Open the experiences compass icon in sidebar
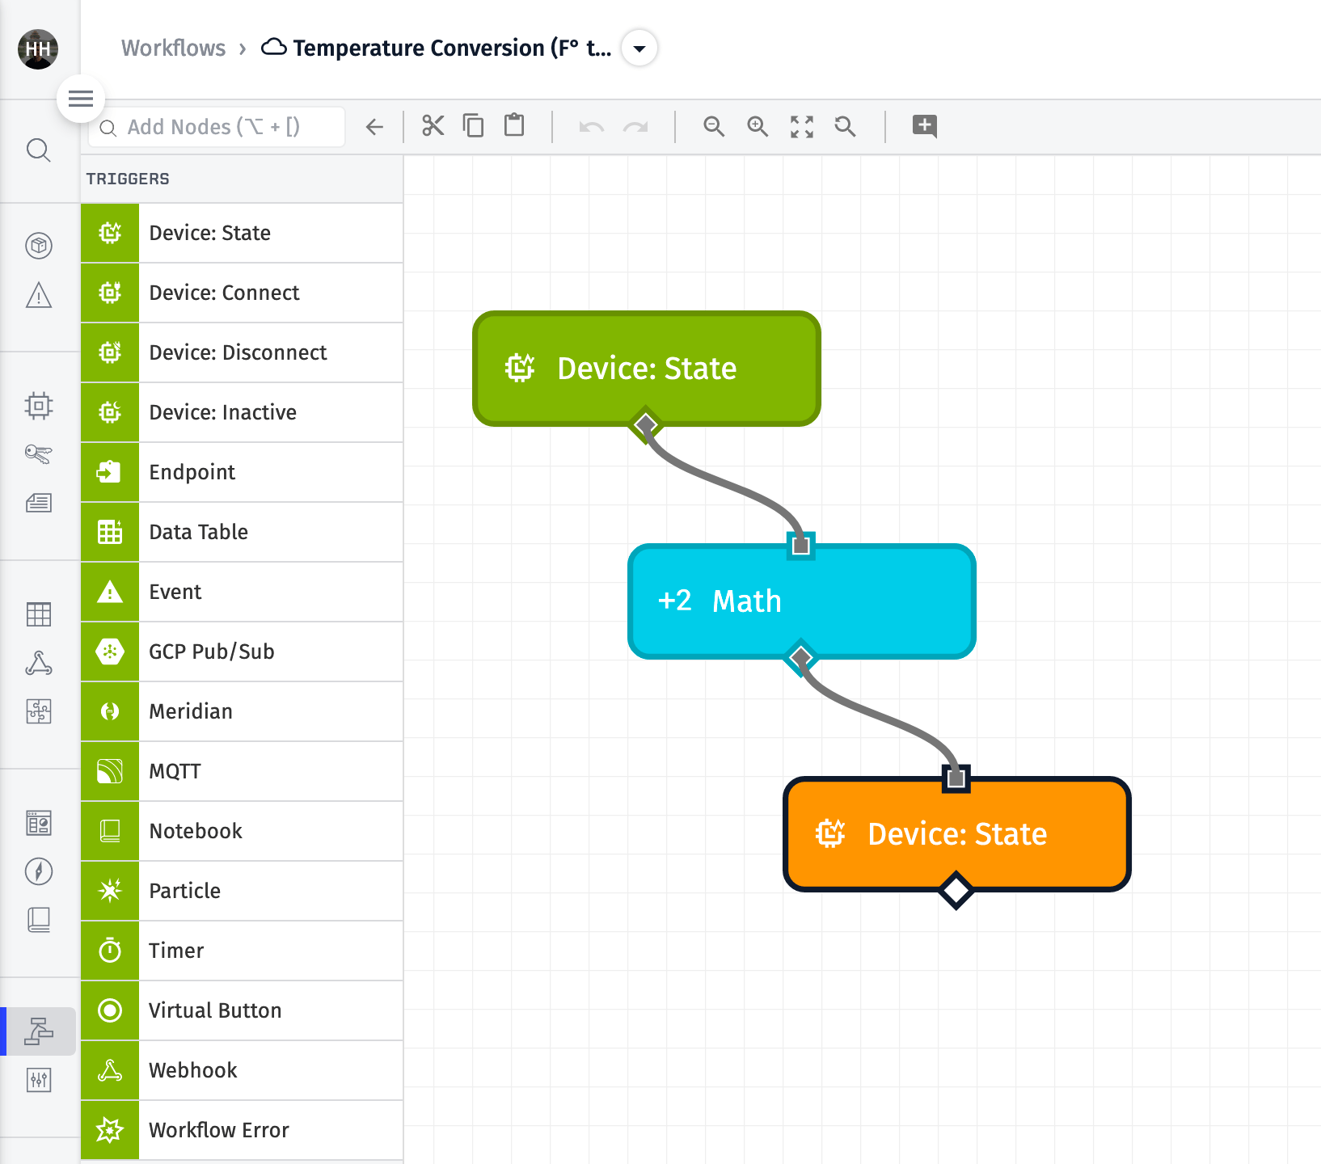The width and height of the screenshot is (1321, 1164). (39, 871)
